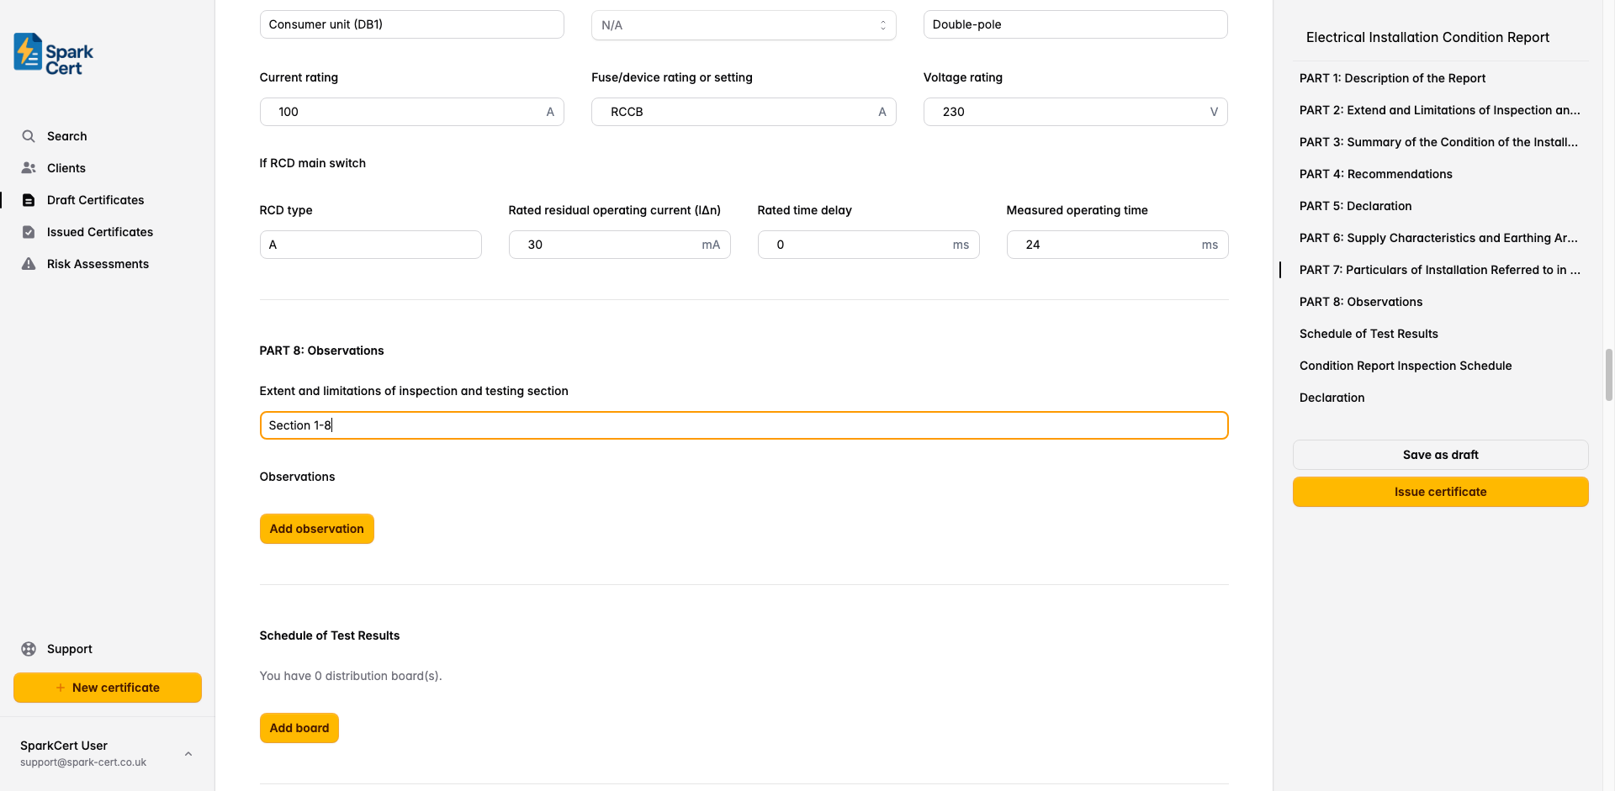Click the Risk Assessments warning triangle icon
1615x791 pixels.
(x=29, y=263)
